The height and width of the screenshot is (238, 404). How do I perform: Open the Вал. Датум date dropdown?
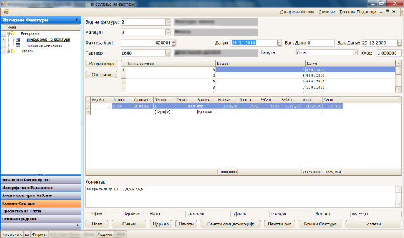pos(399,43)
